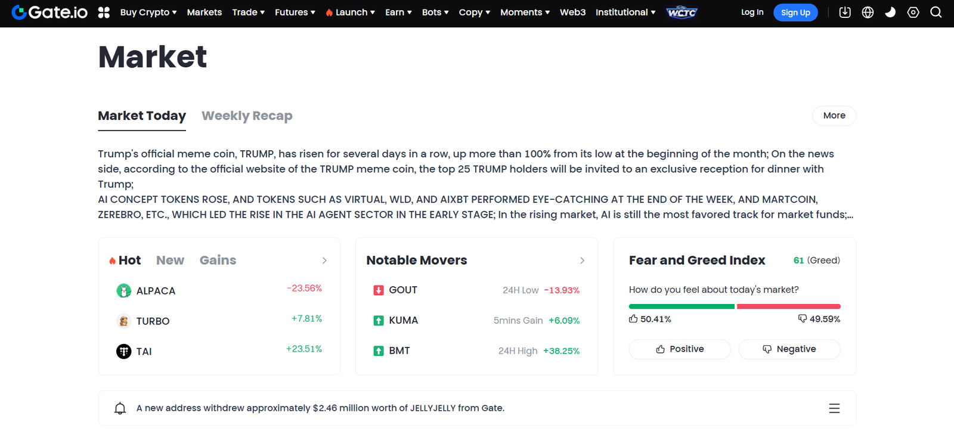Click the Log In link
This screenshot has width=954, height=434.
click(752, 12)
